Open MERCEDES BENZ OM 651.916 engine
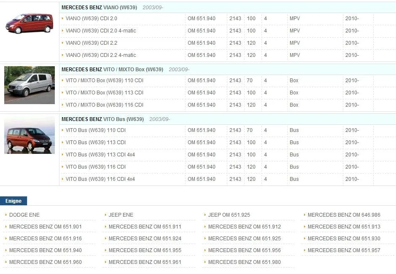396x274 pixels. coord(46,239)
